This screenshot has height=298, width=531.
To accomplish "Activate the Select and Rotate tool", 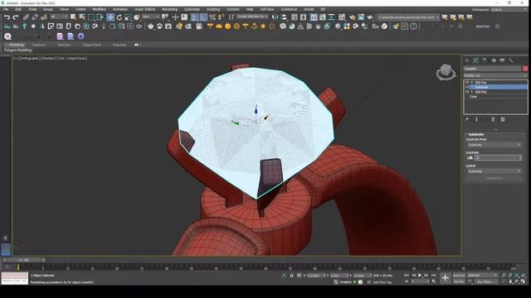I will tap(119, 17).
